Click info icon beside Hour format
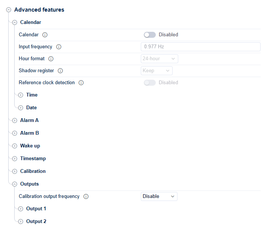 51,59
